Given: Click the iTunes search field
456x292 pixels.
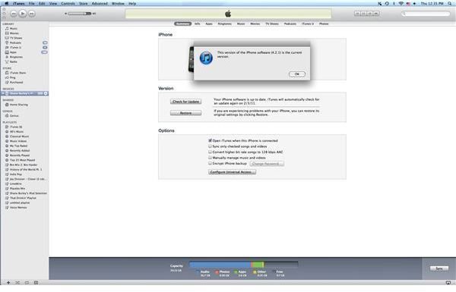Looking at the screenshot, I should 425,14.
